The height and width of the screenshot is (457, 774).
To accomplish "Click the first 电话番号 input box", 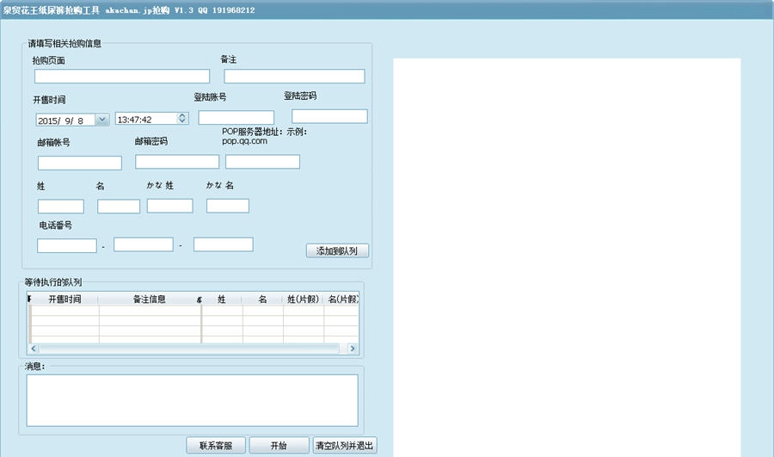I will tap(66, 245).
